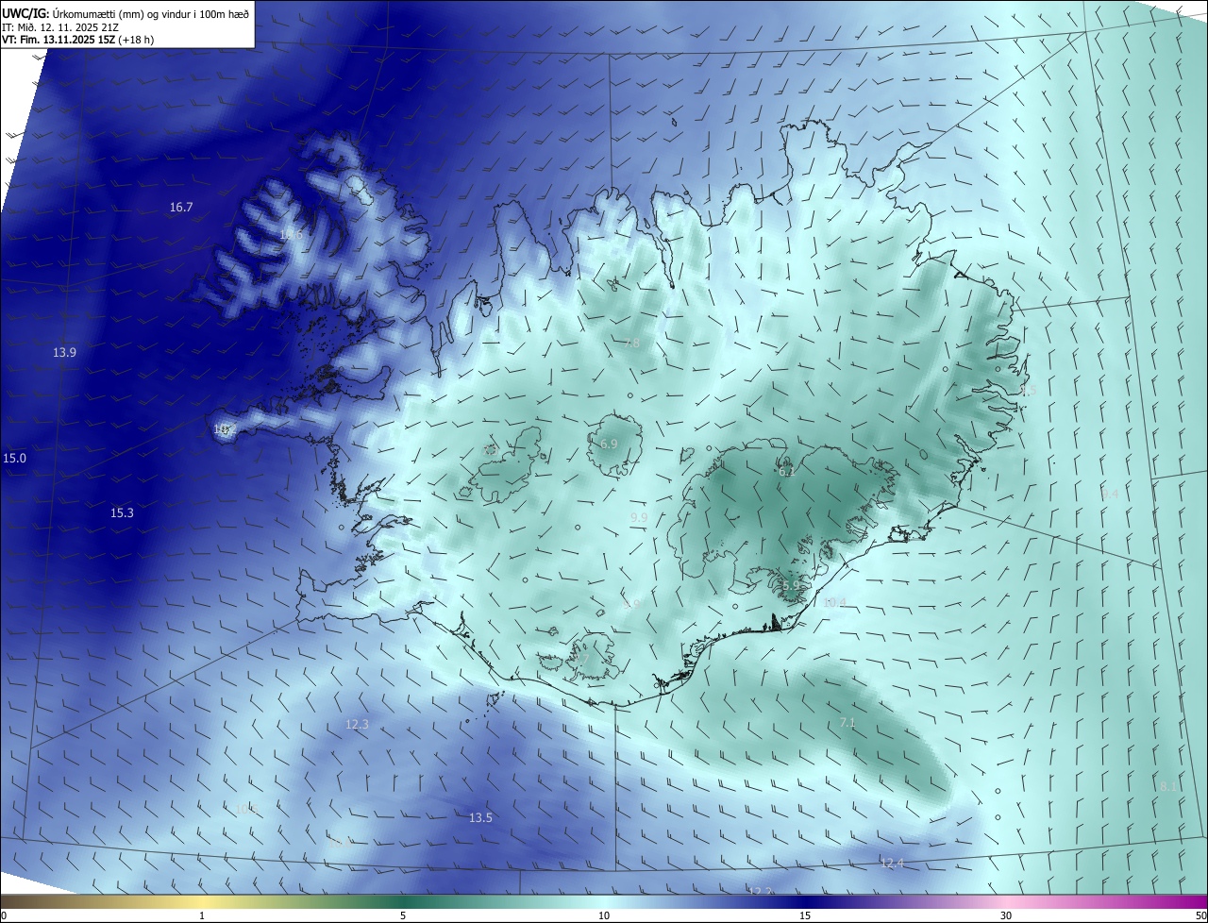
Task: Click the color scale label 30
Action: coord(1006,915)
